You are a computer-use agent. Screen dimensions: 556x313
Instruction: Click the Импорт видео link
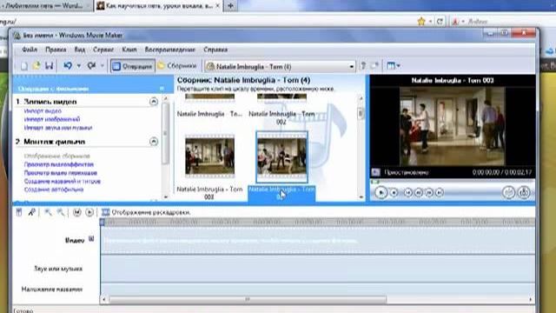click(43, 110)
